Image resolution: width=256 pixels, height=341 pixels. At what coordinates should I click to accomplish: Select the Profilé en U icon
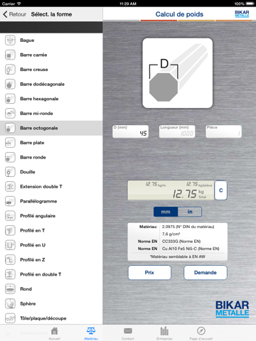point(10,245)
